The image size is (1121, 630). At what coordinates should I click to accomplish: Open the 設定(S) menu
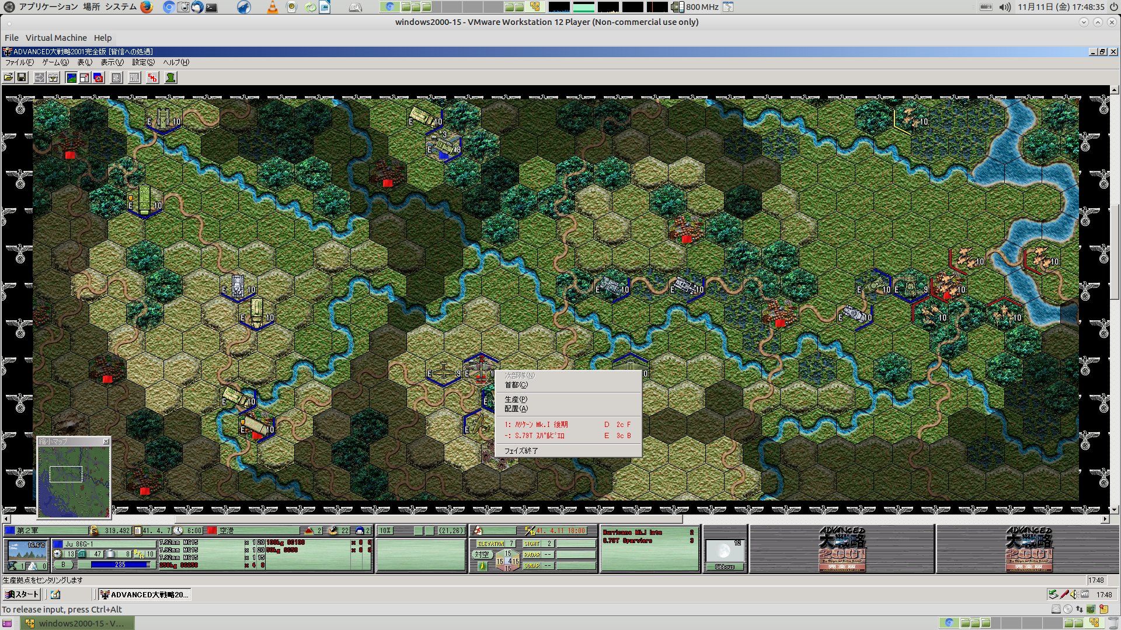(x=143, y=62)
